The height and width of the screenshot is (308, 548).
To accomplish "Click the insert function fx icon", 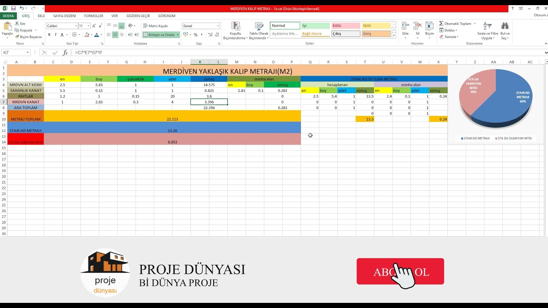I will click(65, 53).
